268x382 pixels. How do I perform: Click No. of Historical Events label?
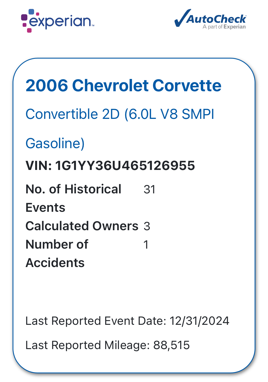(73, 198)
